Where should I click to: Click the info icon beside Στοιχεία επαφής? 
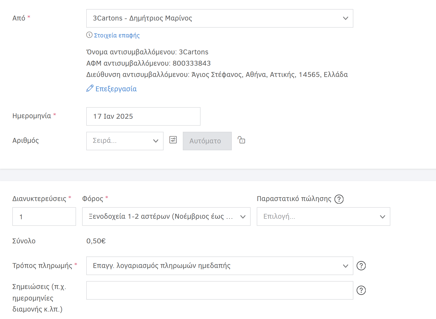(x=89, y=35)
